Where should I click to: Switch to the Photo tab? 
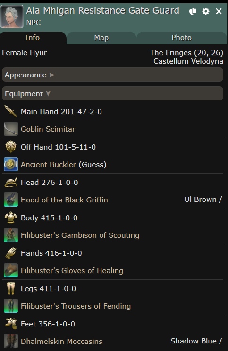pyautogui.click(x=181, y=38)
